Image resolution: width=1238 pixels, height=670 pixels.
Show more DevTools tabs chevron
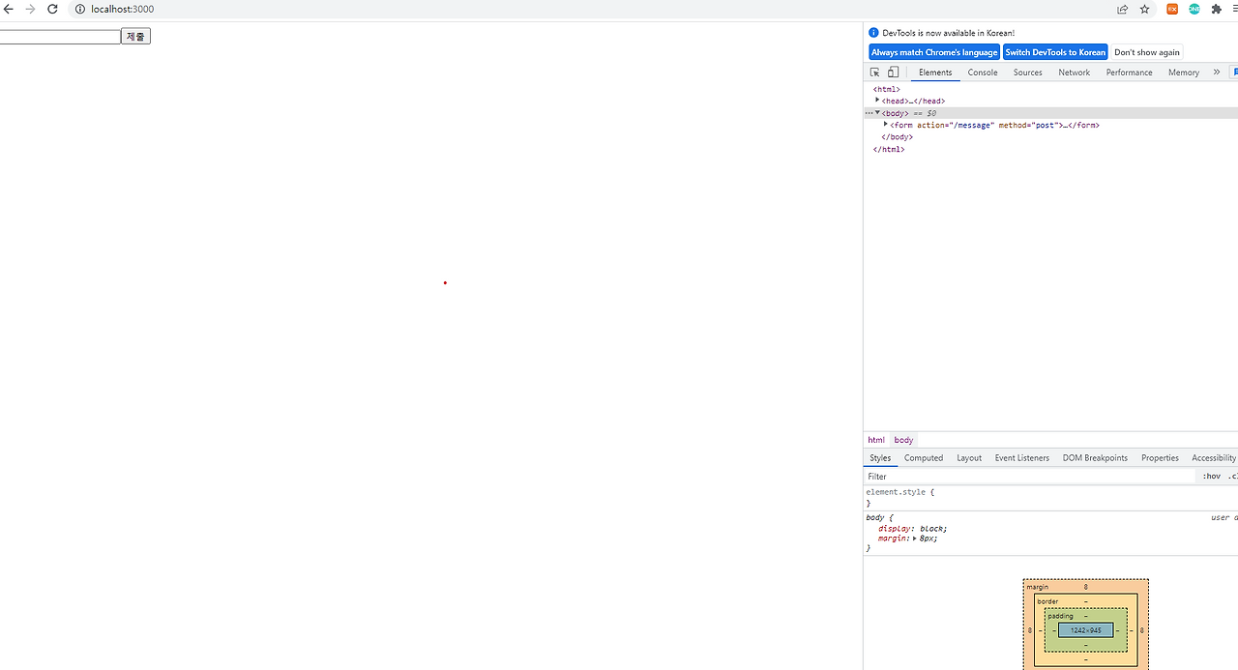pyautogui.click(x=1217, y=73)
